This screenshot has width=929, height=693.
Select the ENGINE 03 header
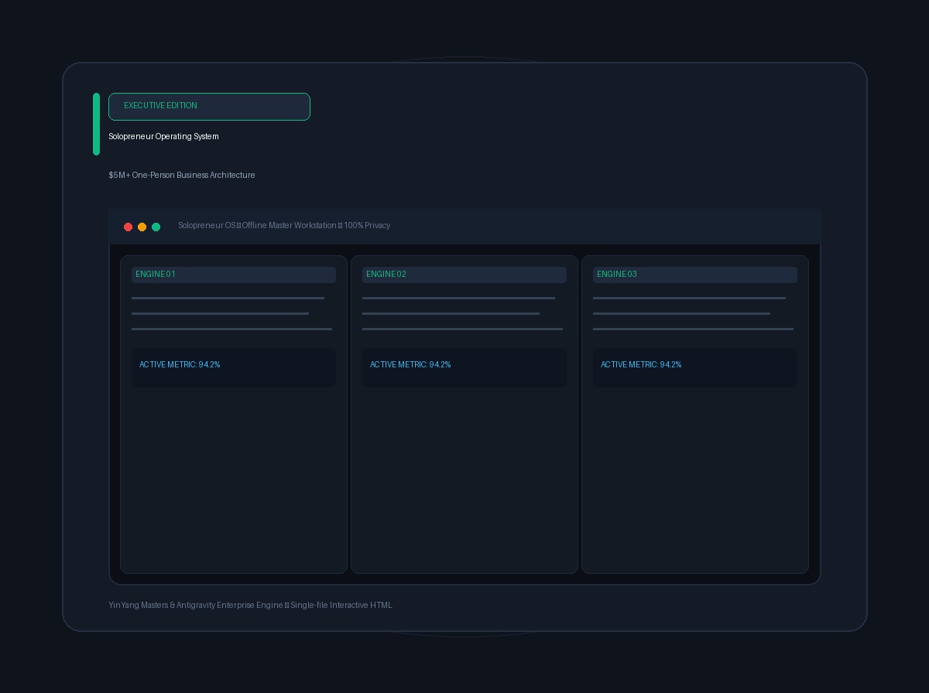click(695, 275)
